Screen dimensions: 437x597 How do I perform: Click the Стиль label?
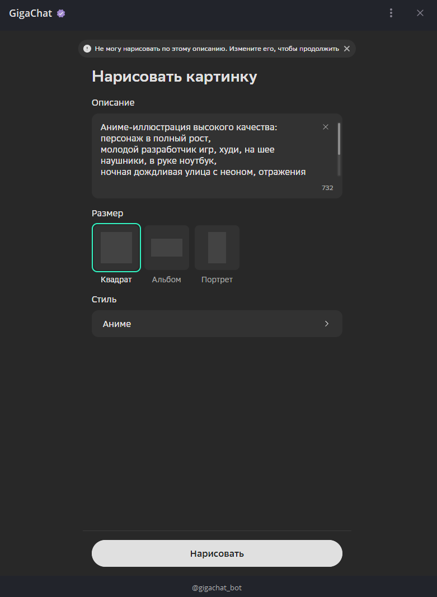(x=104, y=299)
